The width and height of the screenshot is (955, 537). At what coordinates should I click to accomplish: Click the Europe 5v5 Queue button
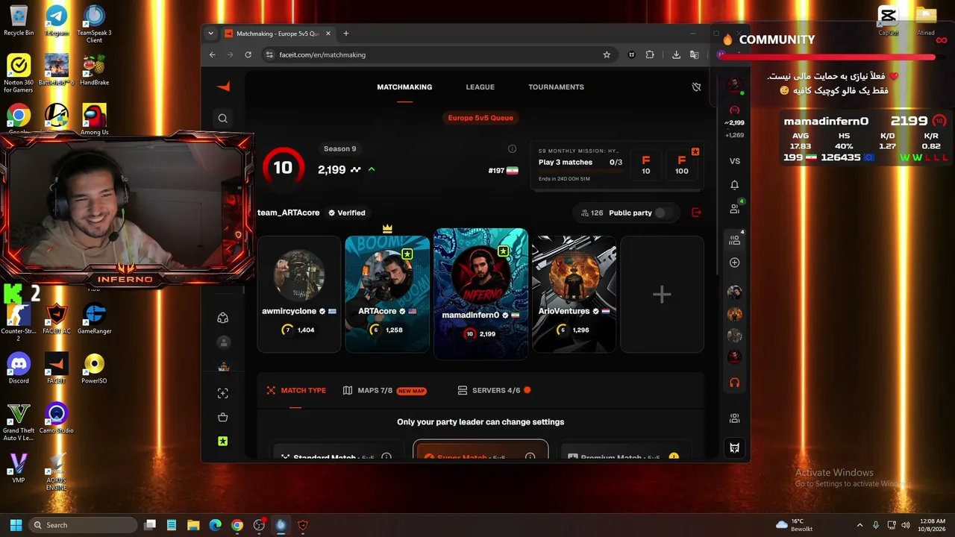pos(480,118)
